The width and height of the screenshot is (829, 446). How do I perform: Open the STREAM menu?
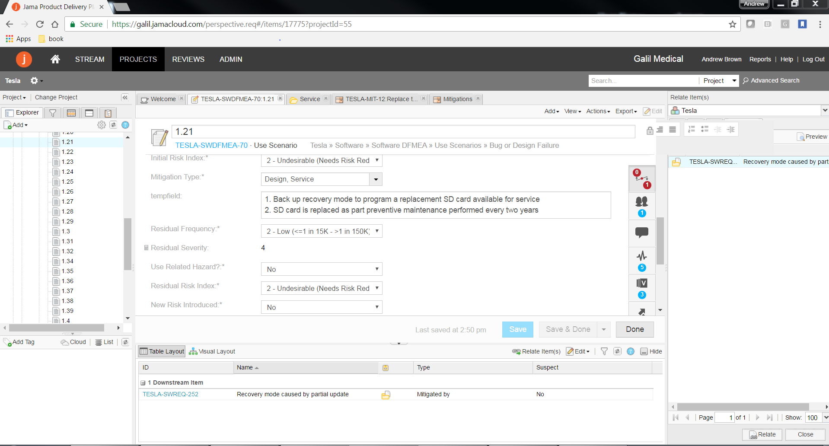pos(90,59)
